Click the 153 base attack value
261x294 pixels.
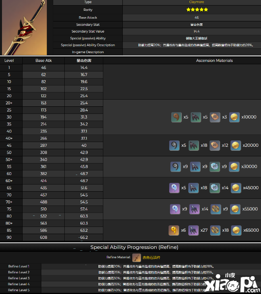[x=44, y=103]
